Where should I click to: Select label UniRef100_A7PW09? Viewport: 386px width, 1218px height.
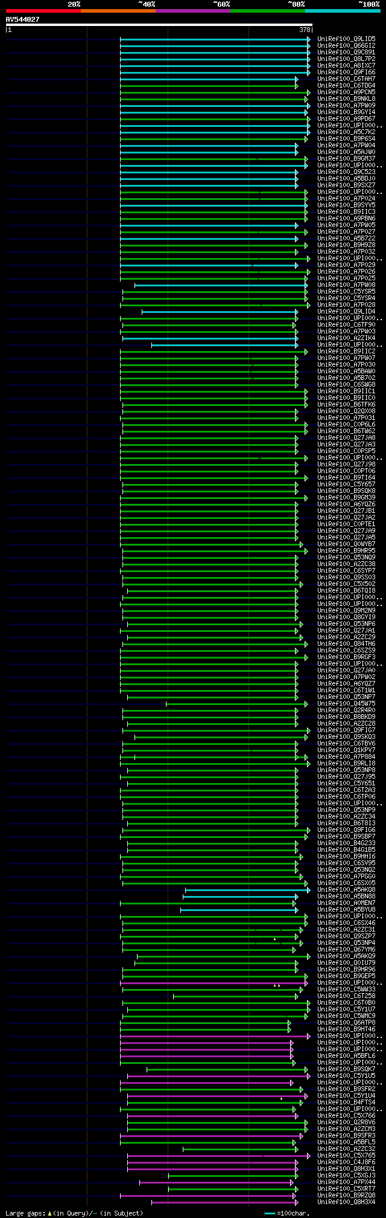(x=346, y=106)
